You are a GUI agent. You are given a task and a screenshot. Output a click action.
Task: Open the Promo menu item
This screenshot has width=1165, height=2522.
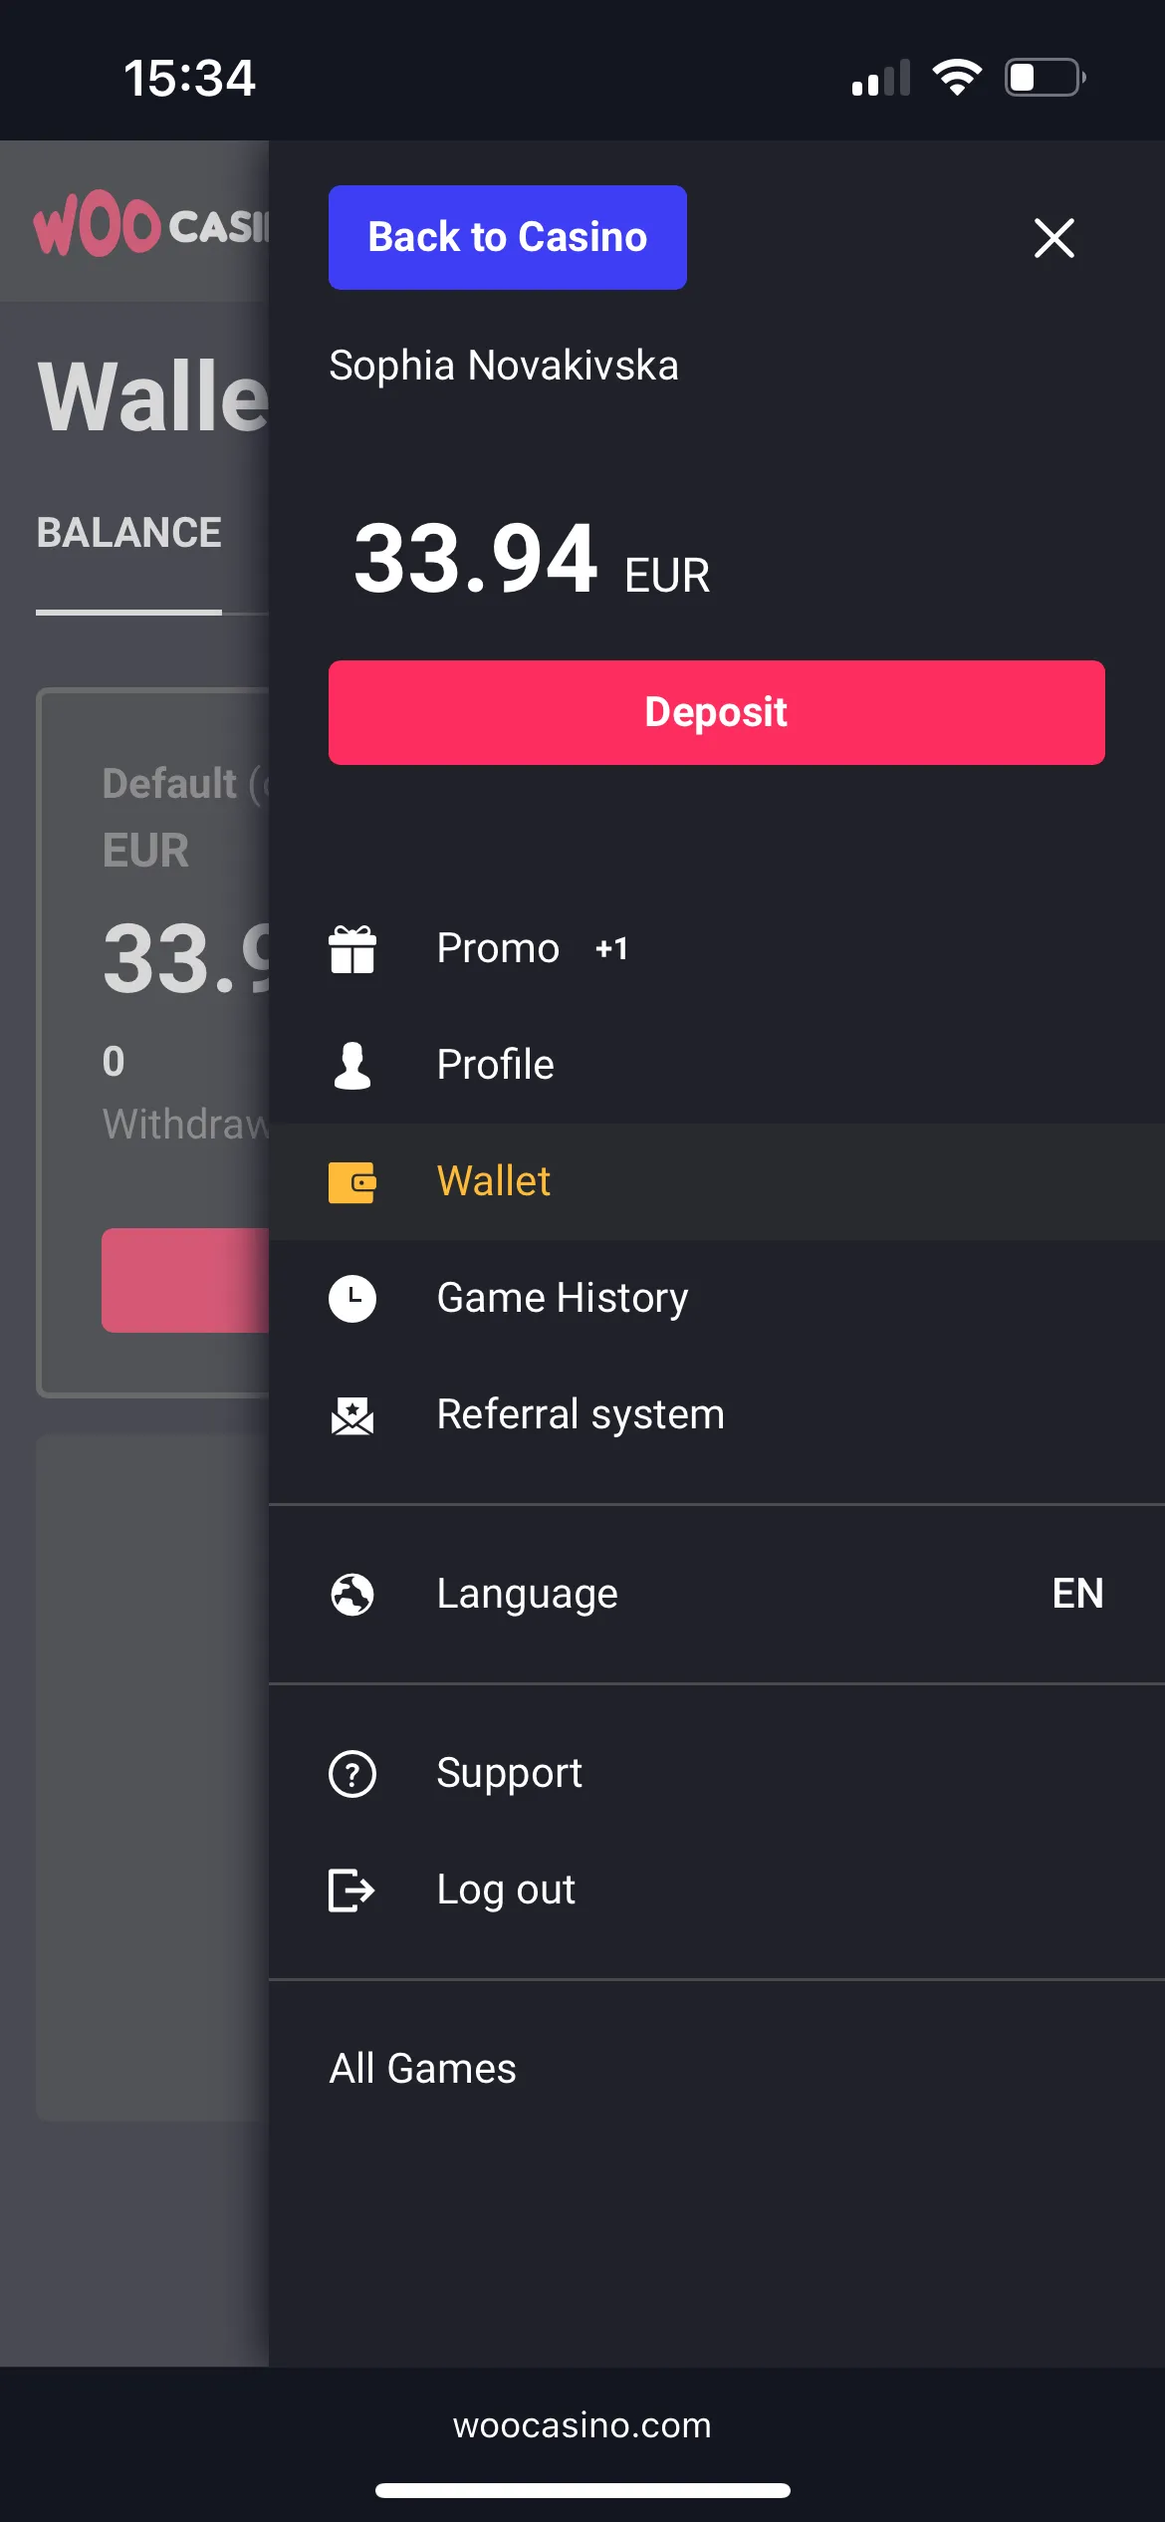(x=498, y=949)
